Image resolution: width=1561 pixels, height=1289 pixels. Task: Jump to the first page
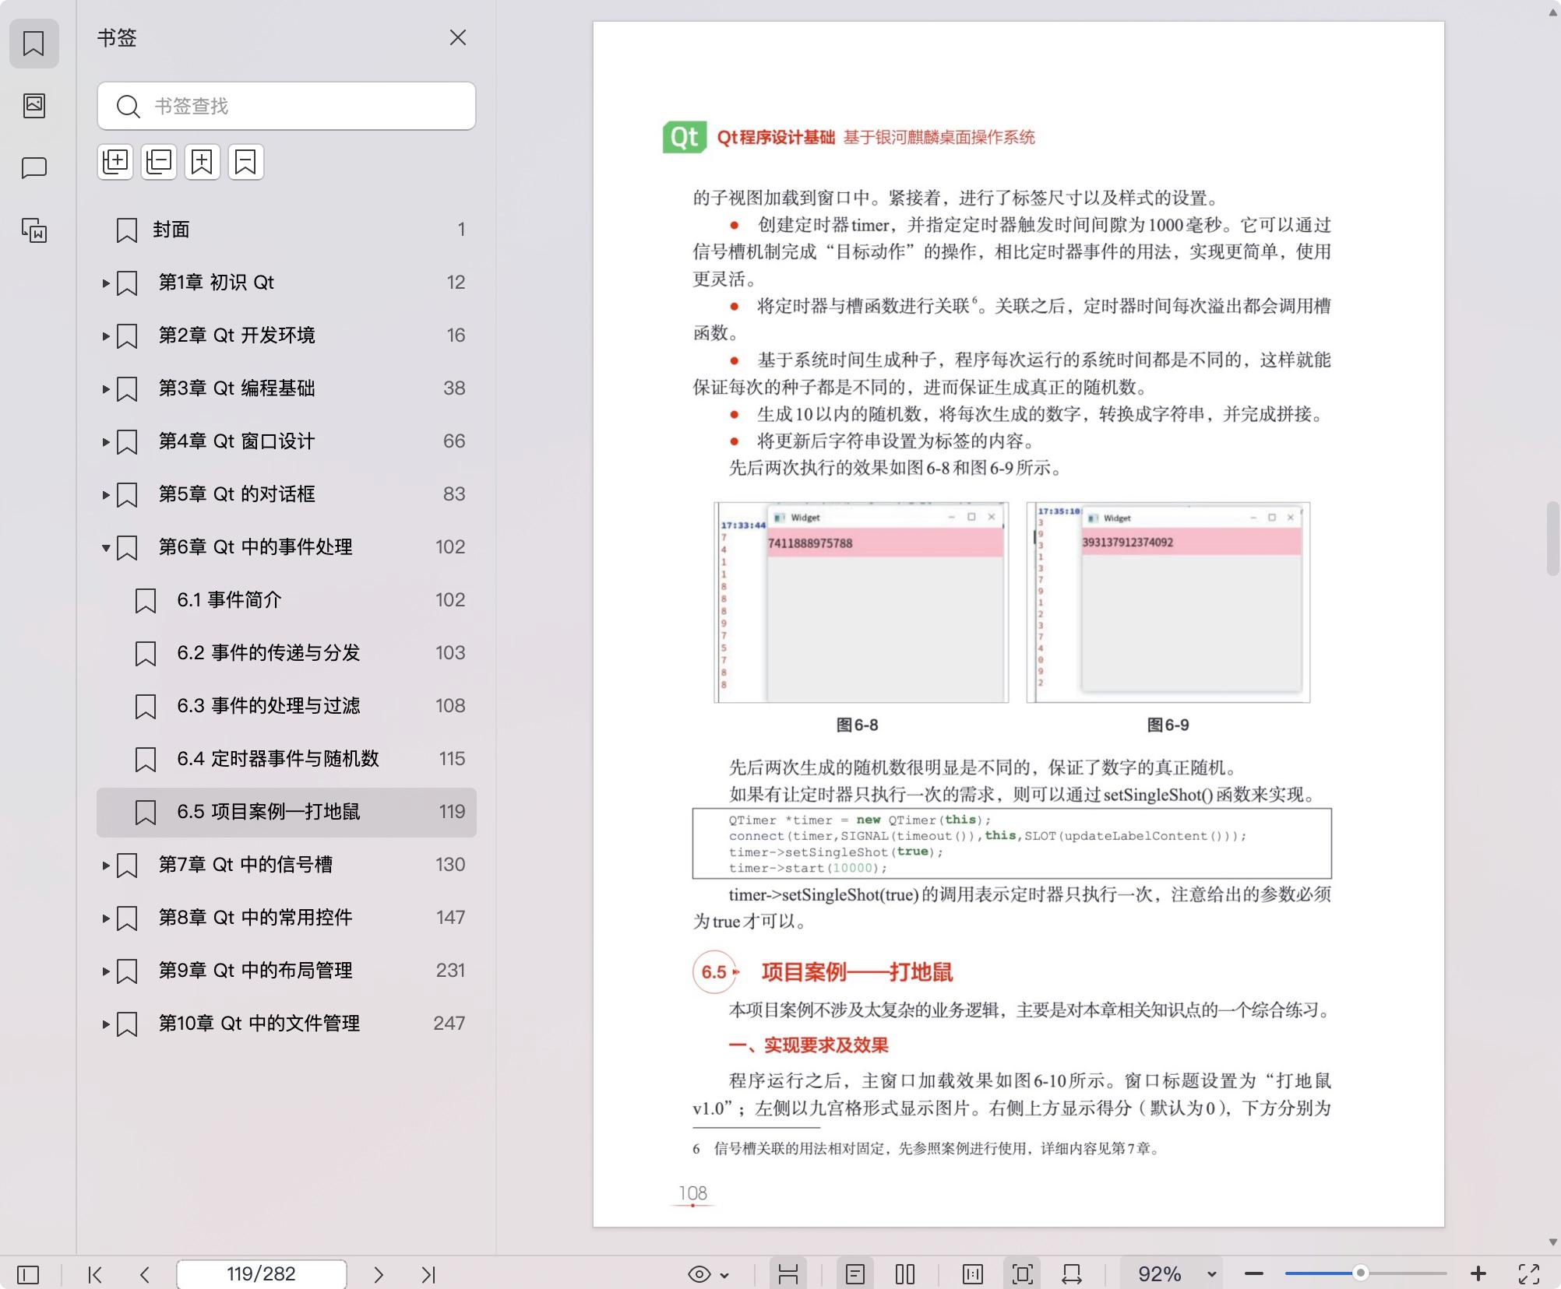coord(95,1274)
